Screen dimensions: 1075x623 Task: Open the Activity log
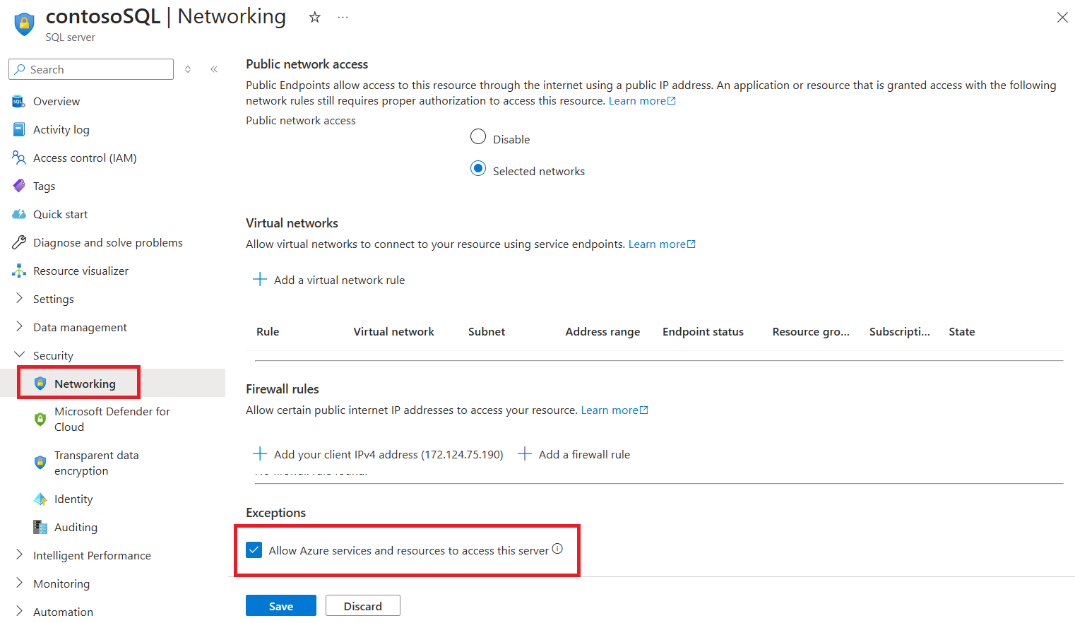[x=61, y=129]
